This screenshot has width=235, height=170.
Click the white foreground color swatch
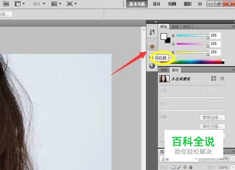pos(163,36)
